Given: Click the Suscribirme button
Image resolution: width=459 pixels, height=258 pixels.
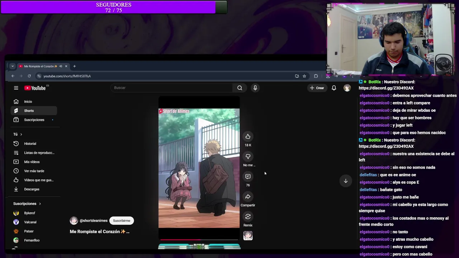Looking at the screenshot, I should (x=122, y=221).
